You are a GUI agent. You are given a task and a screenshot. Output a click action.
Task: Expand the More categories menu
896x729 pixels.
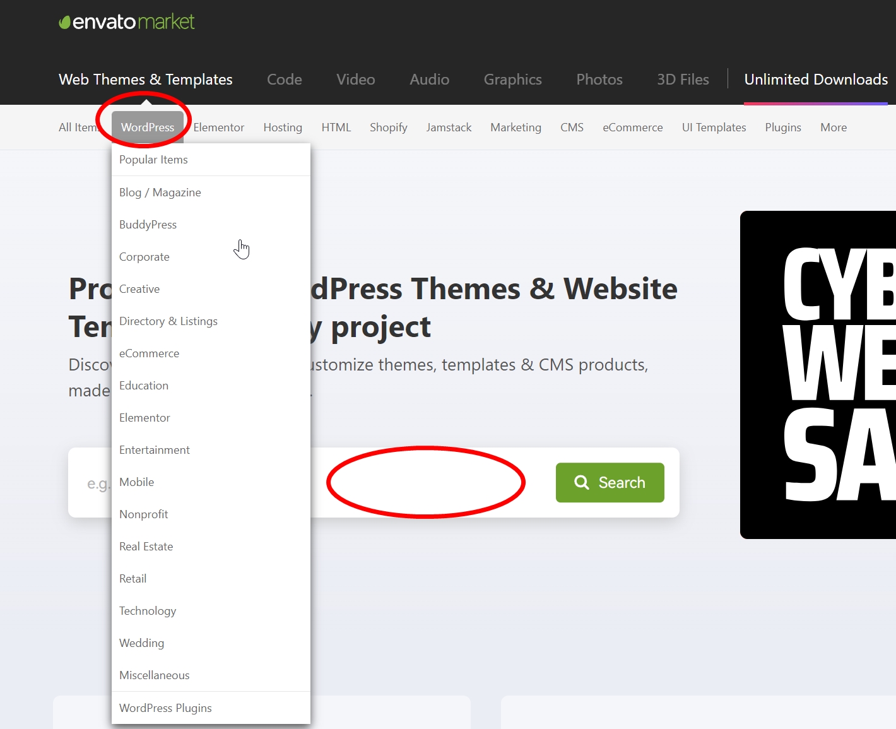pyautogui.click(x=834, y=127)
